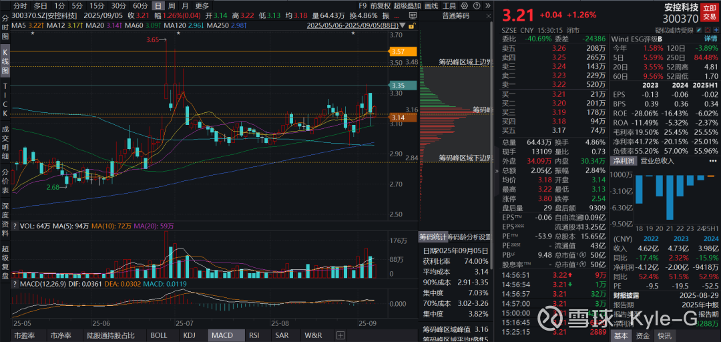This screenshot has height=342, width=721.
Task: Select the 市盈率 indicator tab
Action: (23, 335)
